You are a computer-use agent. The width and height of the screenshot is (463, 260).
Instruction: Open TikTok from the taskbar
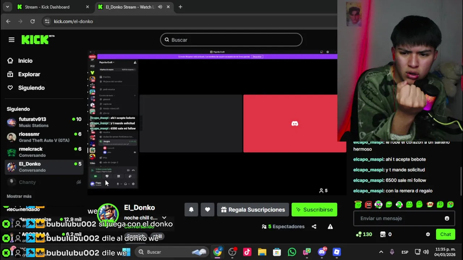(x=247, y=252)
